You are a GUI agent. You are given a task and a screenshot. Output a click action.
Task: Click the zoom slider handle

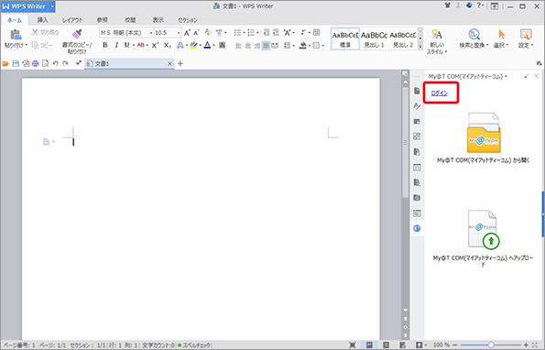point(491,345)
